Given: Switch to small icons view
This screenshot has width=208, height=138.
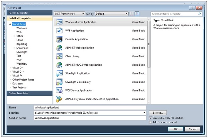Looking at the screenshot, I should [x=132, y=14].
